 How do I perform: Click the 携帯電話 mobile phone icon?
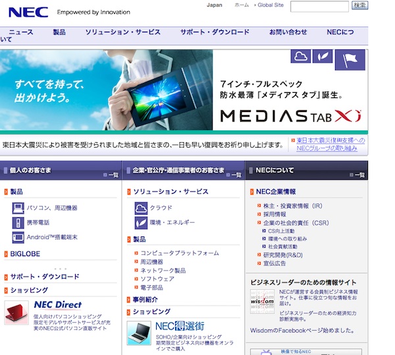[x=18, y=223]
